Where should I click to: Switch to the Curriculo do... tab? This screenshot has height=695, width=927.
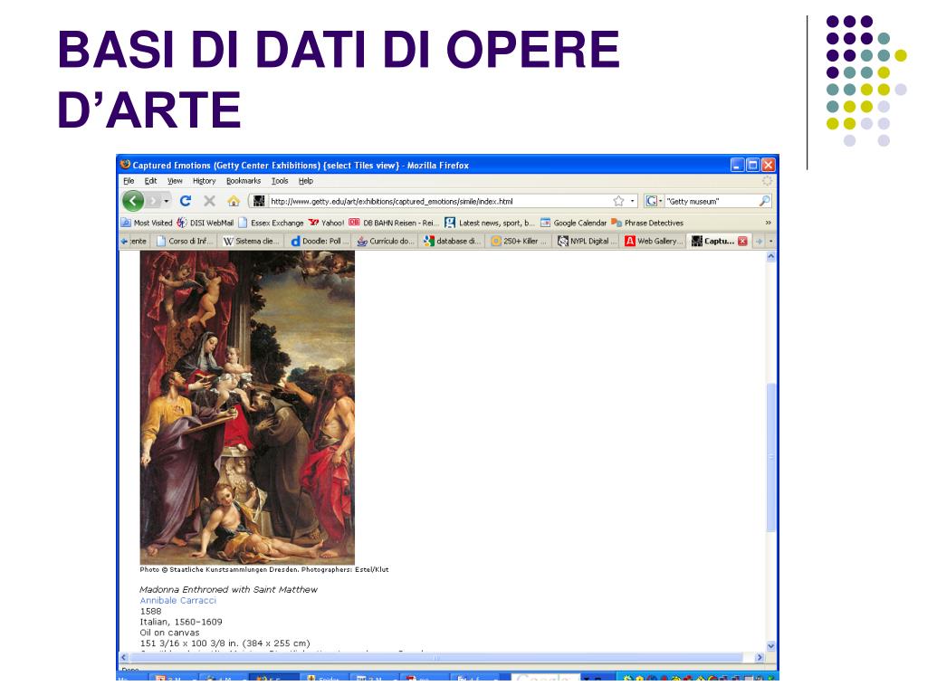point(386,241)
